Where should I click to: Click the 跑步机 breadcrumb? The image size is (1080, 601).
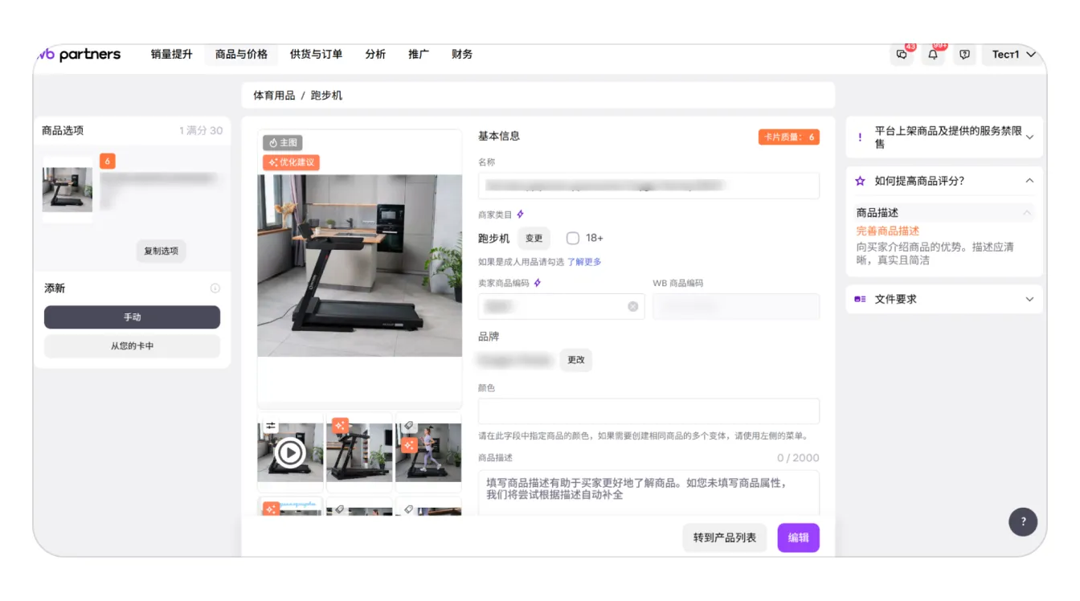click(x=327, y=96)
